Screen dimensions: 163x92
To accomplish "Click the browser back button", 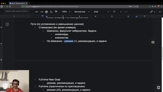I will click(x=2, y=6).
